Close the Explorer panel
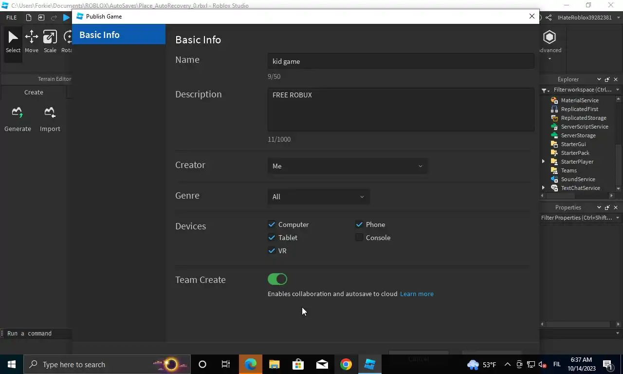The height and width of the screenshot is (374, 623). pos(616,79)
